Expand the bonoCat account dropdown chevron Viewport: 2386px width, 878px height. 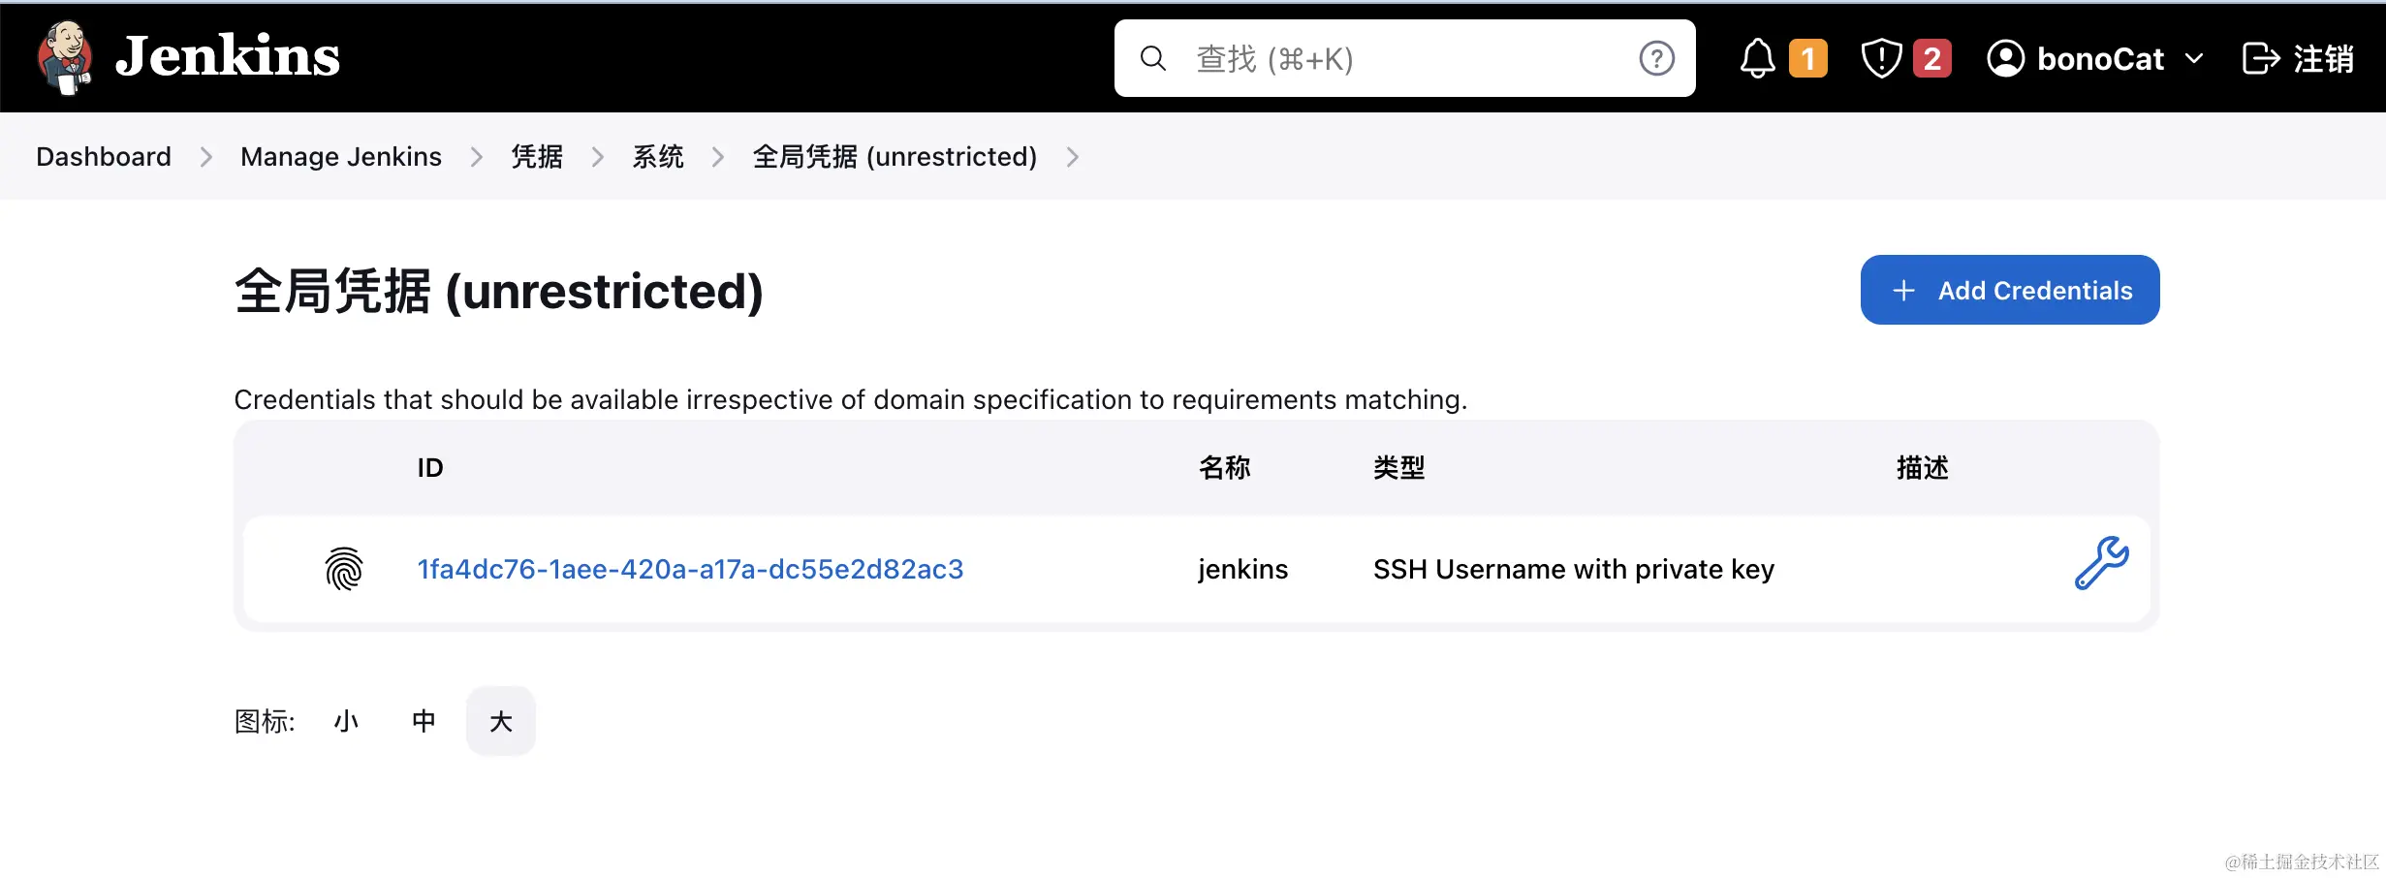[2195, 60]
